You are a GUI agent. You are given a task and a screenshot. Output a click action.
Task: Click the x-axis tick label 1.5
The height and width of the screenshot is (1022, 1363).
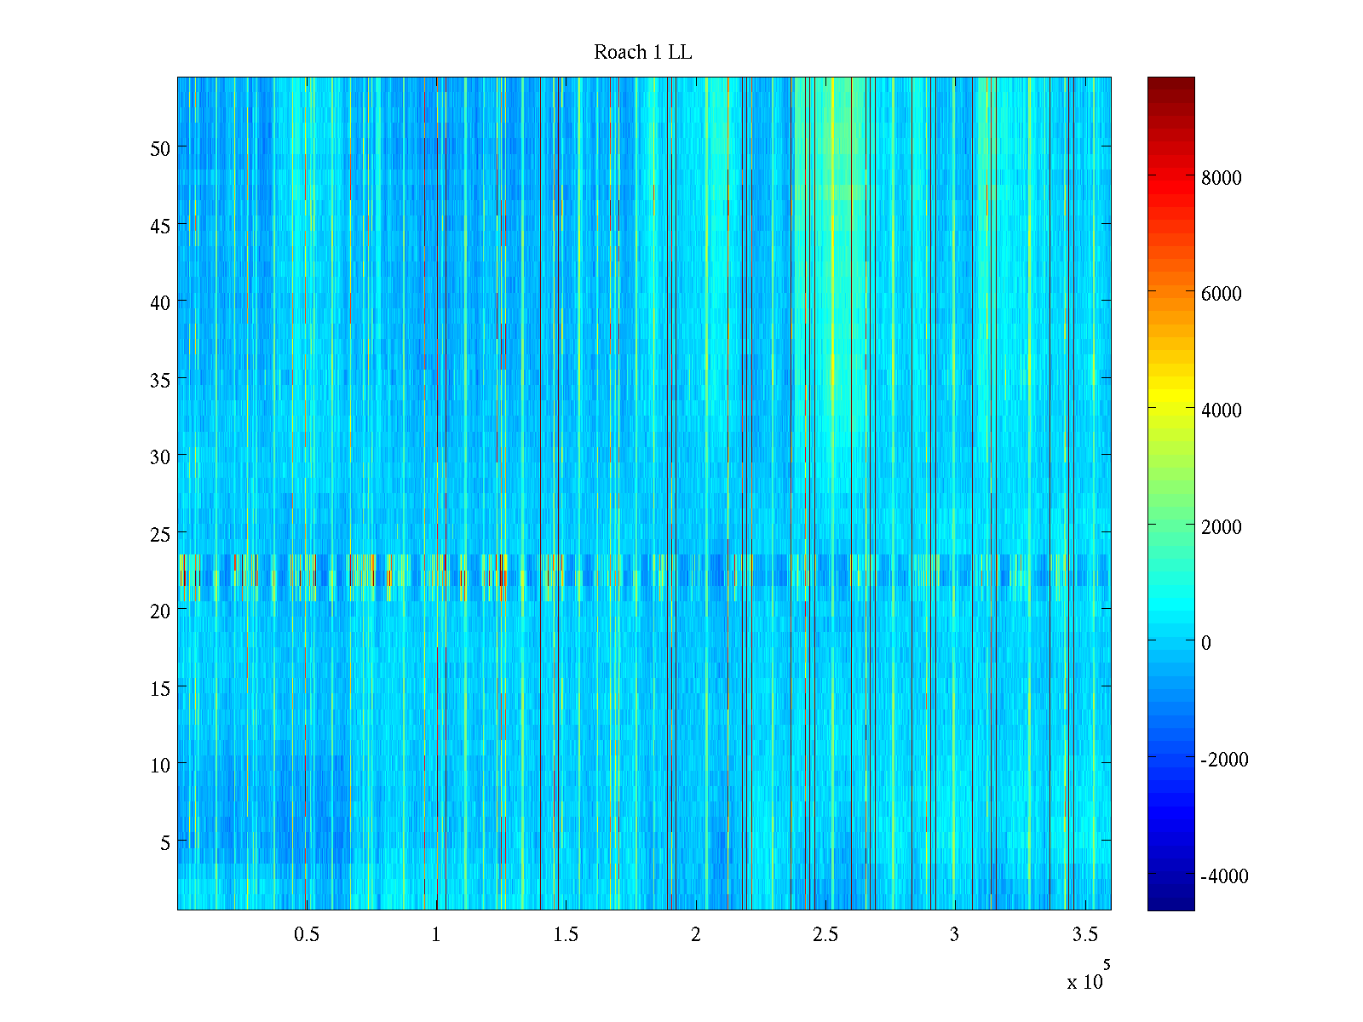pos(566,935)
